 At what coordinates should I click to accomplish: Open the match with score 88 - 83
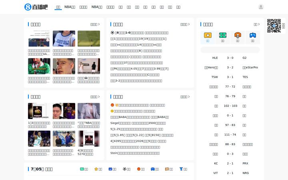(x=230, y=144)
